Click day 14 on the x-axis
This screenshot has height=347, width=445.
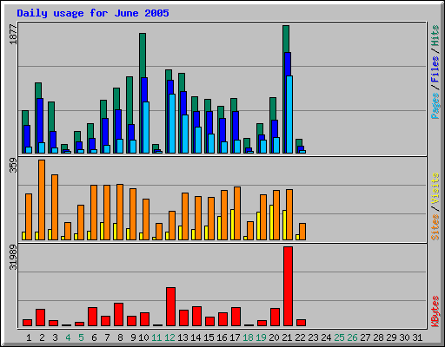[196, 337]
